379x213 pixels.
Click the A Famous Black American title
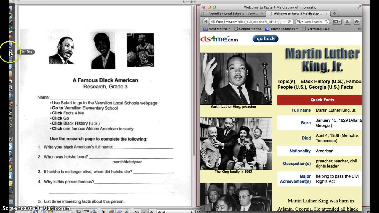pos(105,80)
